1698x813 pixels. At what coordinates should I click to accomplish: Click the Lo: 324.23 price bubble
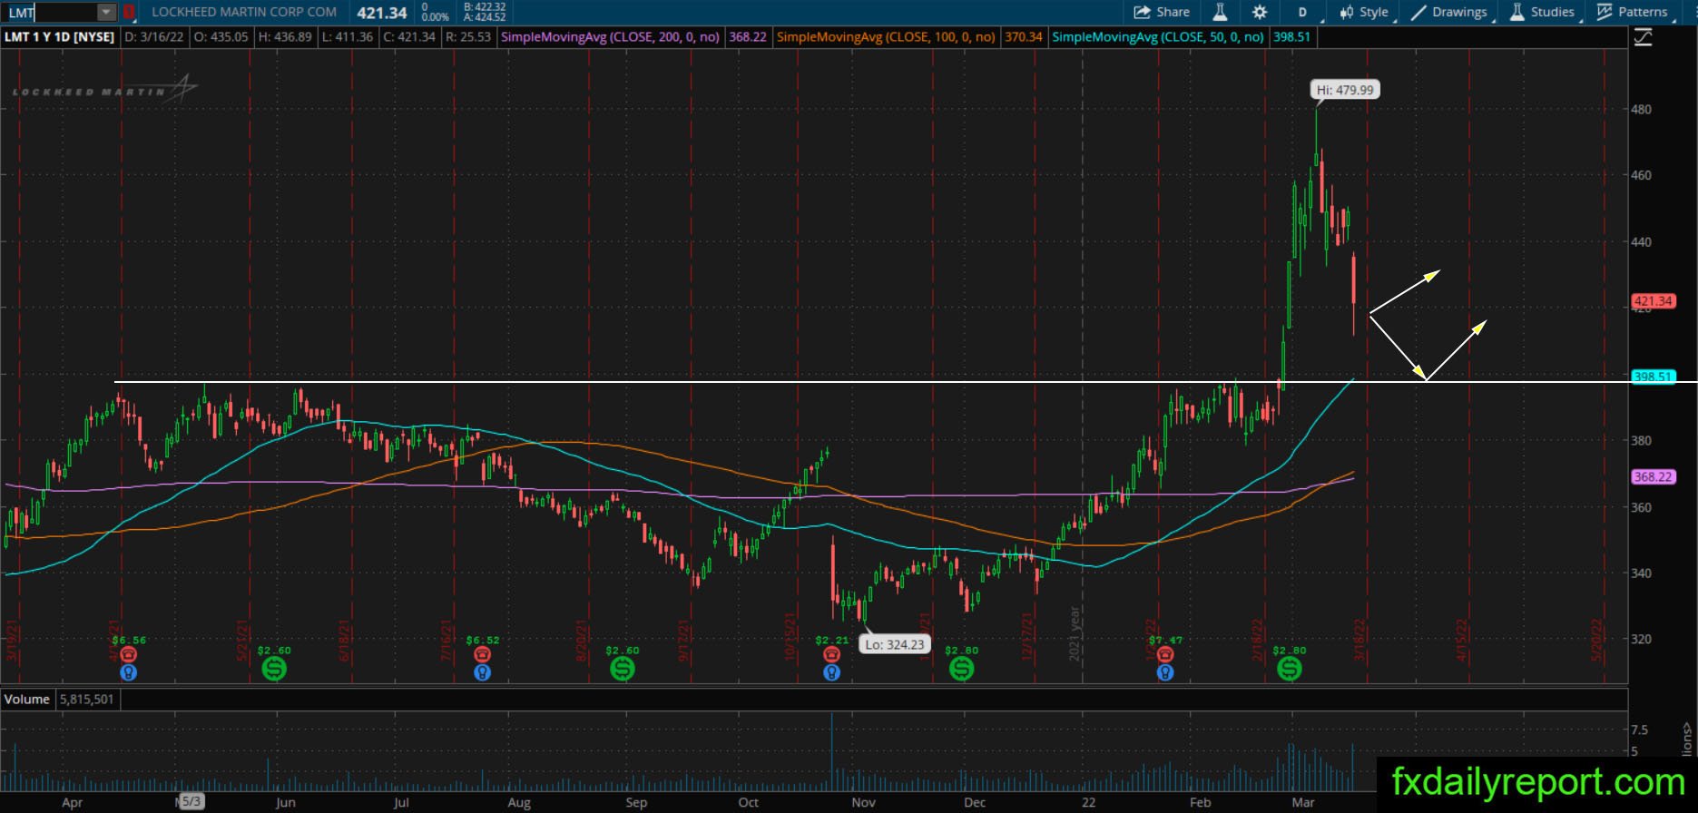point(894,644)
